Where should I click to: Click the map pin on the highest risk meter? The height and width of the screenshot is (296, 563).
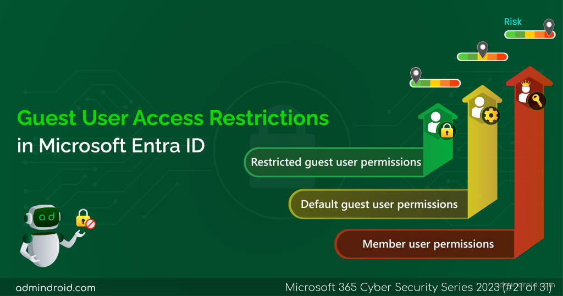coord(549,28)
